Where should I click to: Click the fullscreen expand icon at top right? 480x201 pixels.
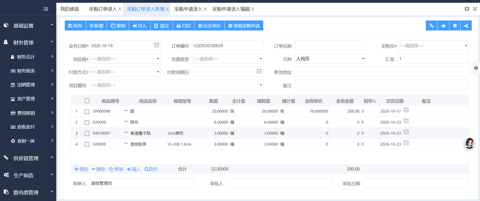click(475, 9)
